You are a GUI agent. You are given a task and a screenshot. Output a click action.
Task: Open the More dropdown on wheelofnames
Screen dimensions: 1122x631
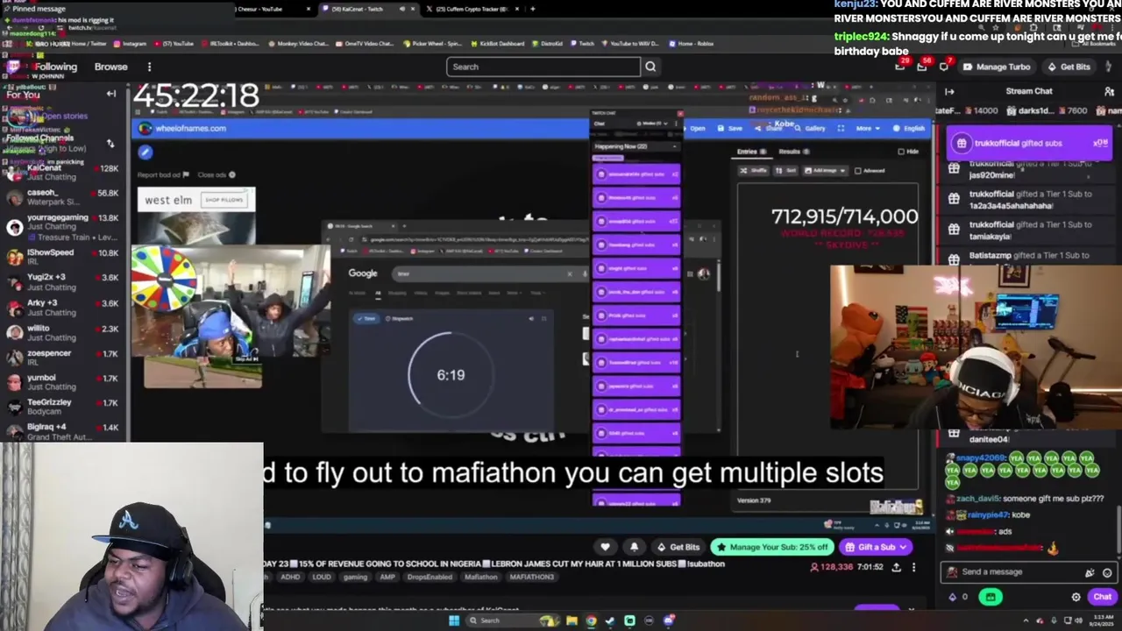(x=867, y=128)
